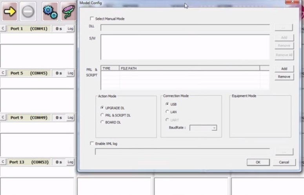Click the C button for Port 9

coord(3,118)
